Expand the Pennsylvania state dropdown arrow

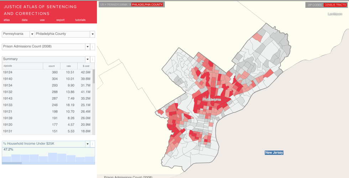(32, 34)
